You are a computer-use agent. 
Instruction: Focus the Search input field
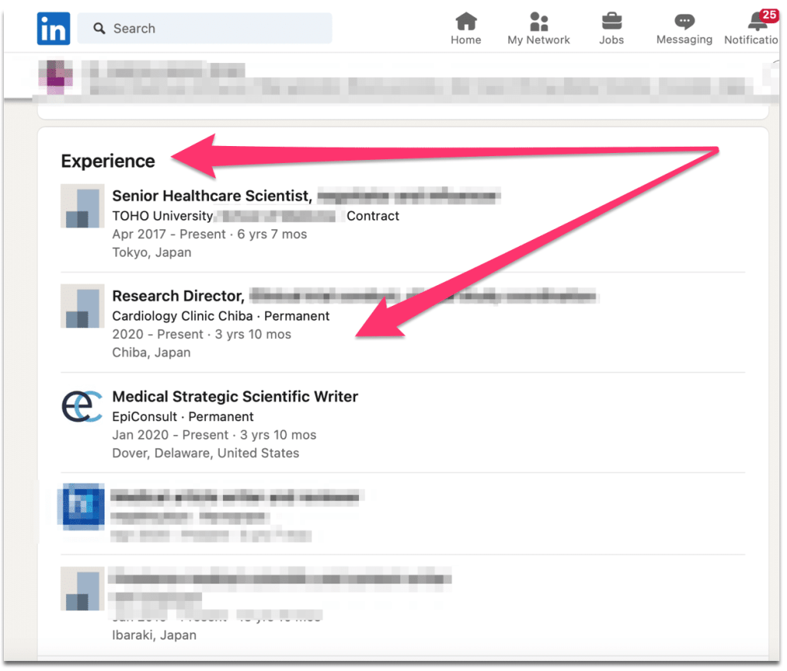[x=204, y=28]
